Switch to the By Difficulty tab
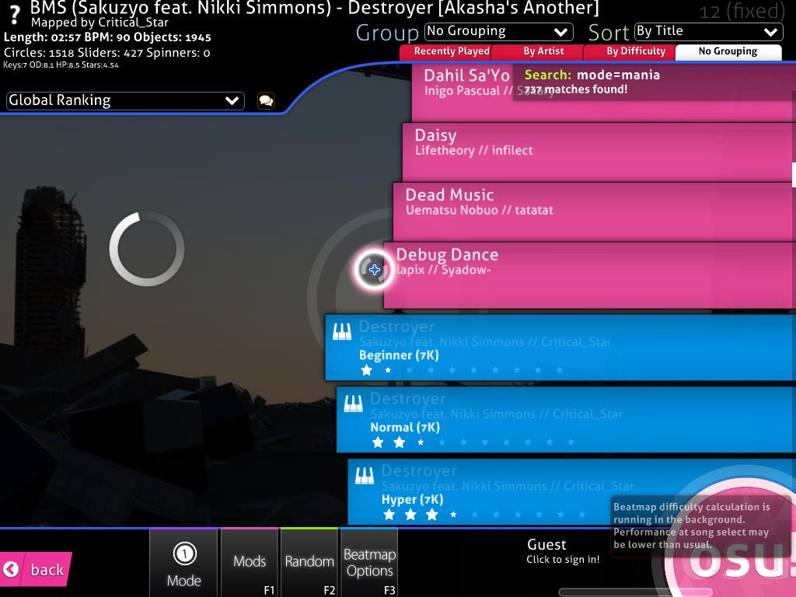Screen dimensions: 796x597 point(630,52)
